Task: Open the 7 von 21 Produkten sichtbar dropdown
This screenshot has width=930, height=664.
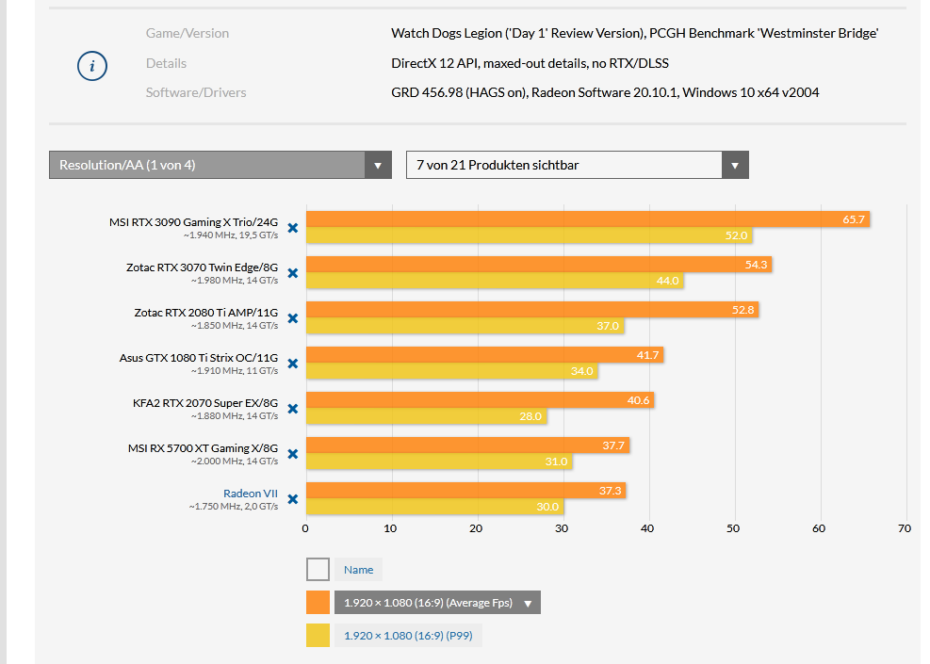Action: click(577, 165)
